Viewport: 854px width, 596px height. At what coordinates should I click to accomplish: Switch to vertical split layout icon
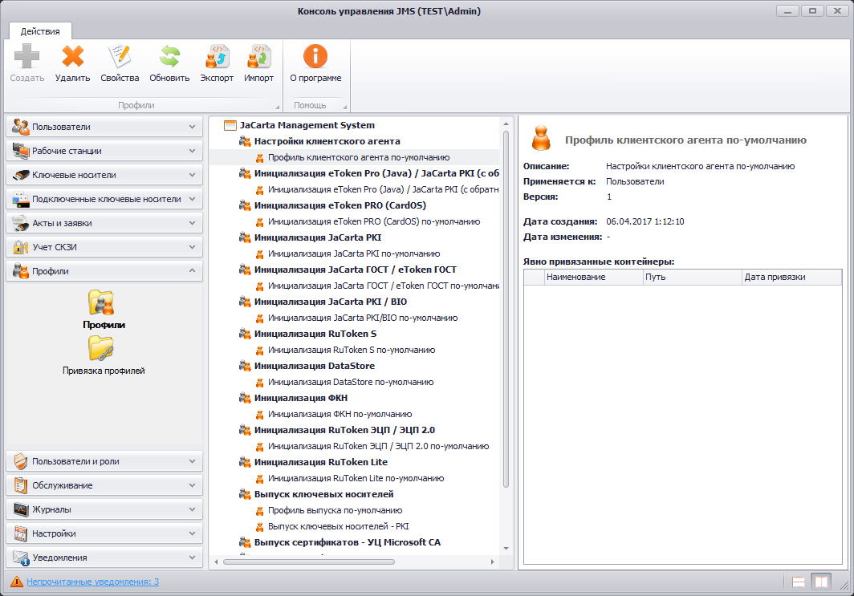click(821, 582)
